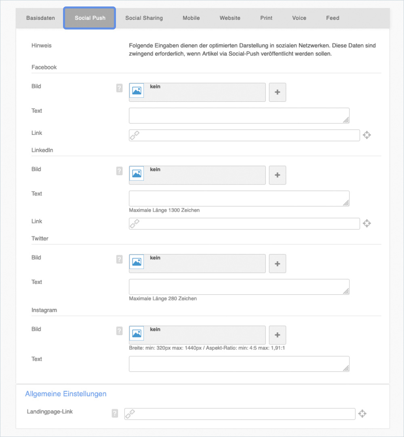Open the Basisdaten tab
The height and width of the screenshot is (437, 404).
click(40, 18)
